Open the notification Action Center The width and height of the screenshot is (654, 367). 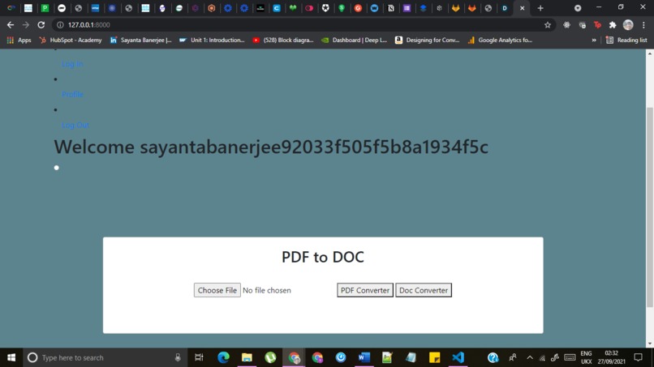pos(638,357)
